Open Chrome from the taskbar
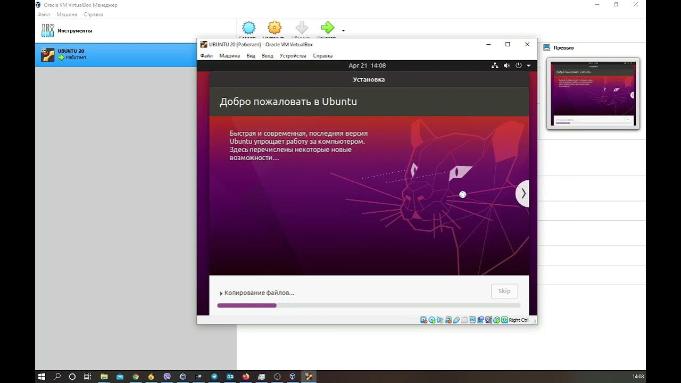This screenshot has height=383, width=681. pyautogui.click(x=136, y=377)
